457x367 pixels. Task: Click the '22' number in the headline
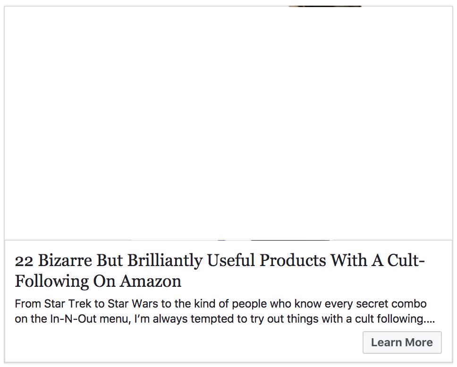(x=24, y=261)
